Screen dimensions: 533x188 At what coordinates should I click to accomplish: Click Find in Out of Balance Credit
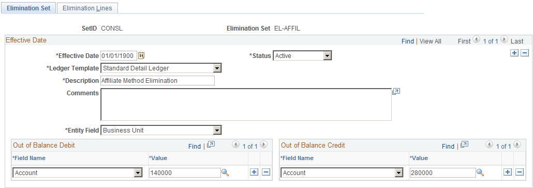(x=448, y=146)
